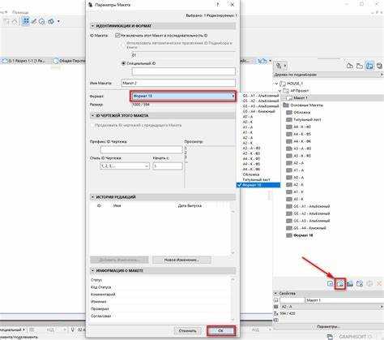Image resolution: width=384 pixels, height=340 pixels.
Task: Toggle the exclude layout from ID sequence checkbox
Action: pyautogui.click(x=117, y=36)
